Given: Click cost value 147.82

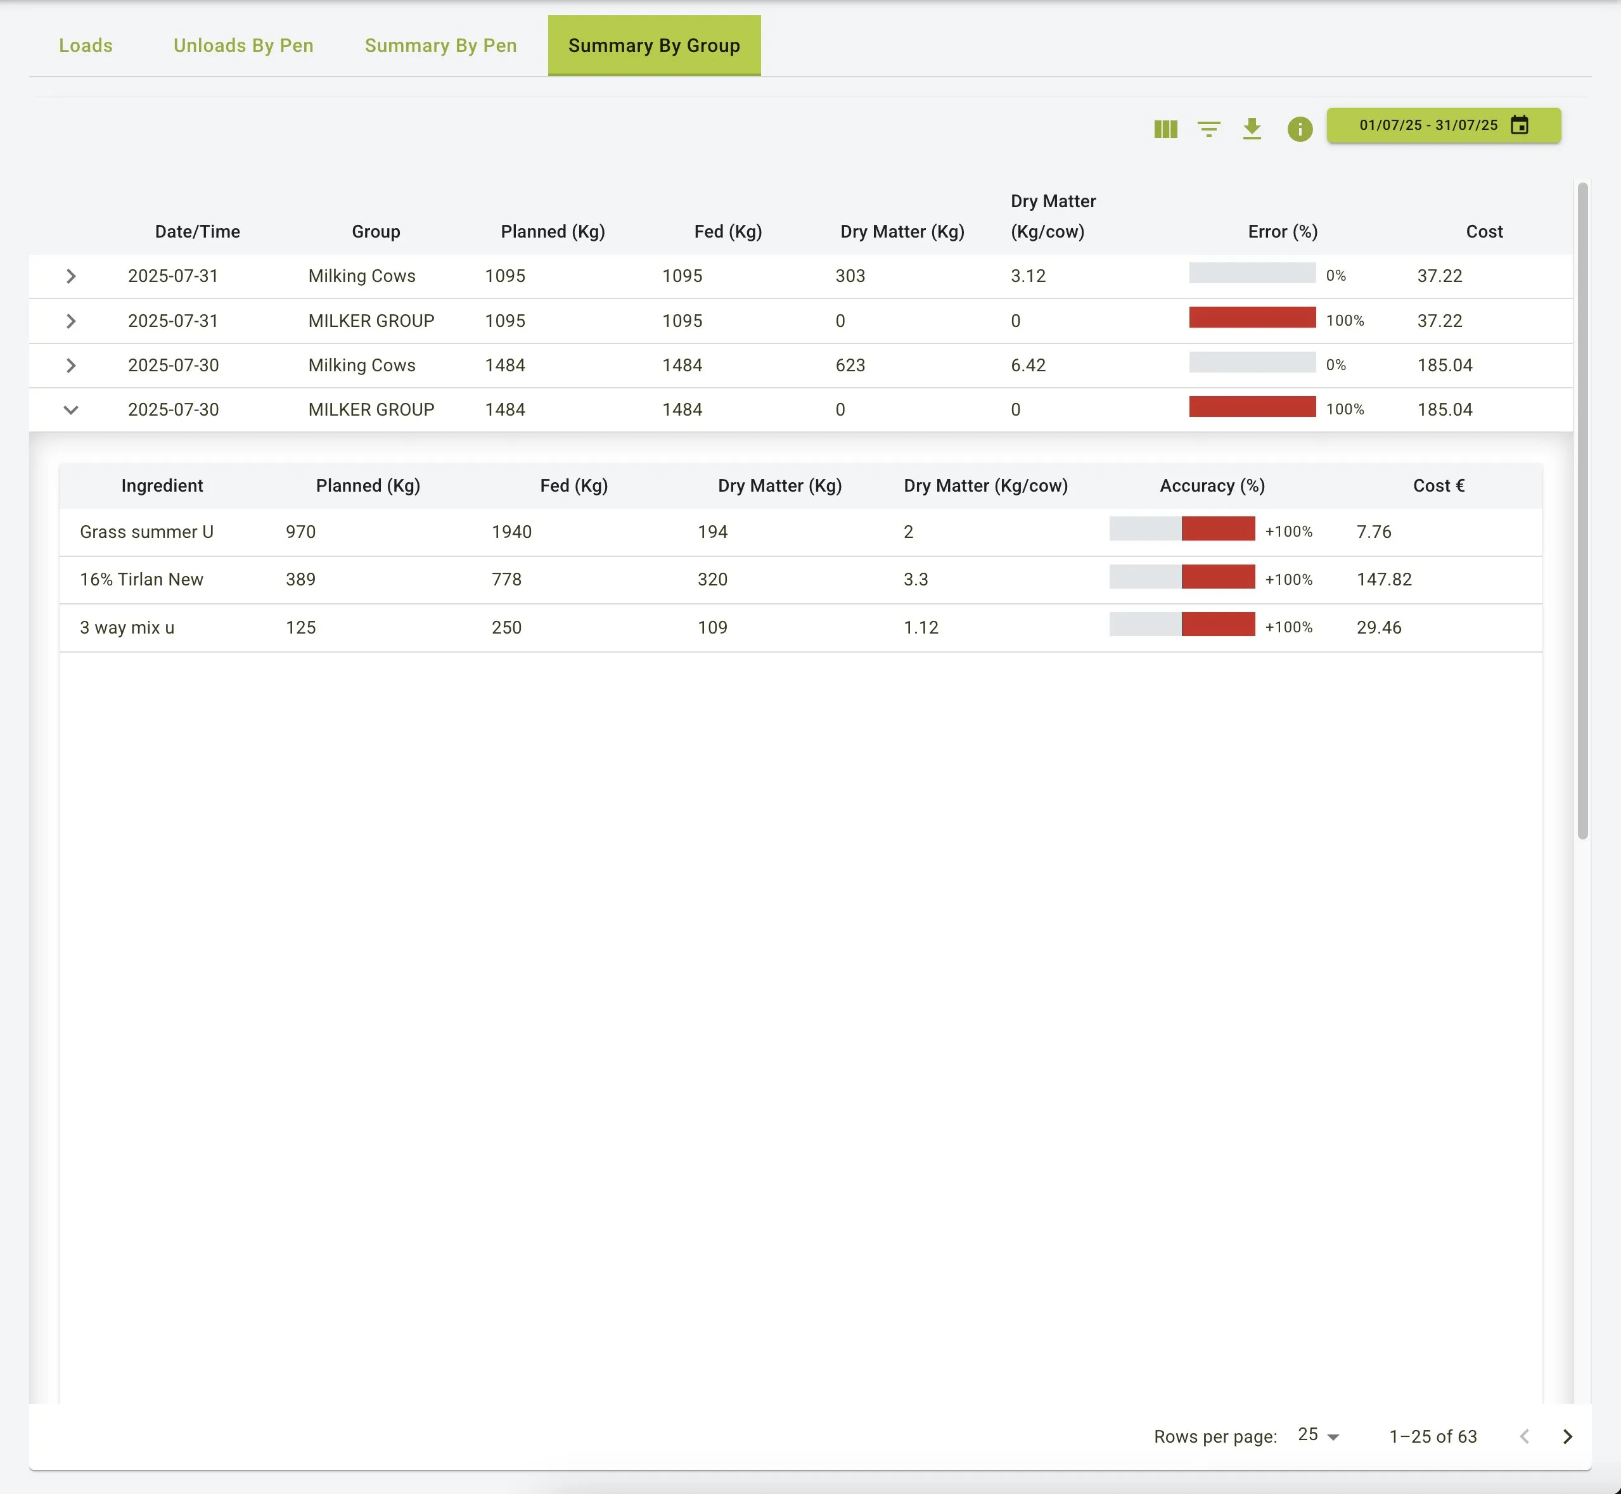Looking at the screenshot, I should click(x=1383, y=580).
